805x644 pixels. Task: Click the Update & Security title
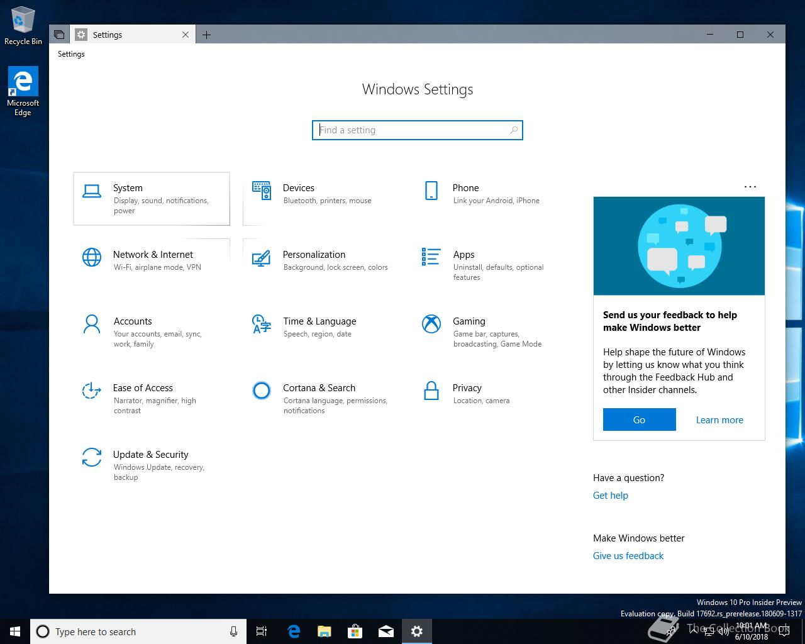tap(151, 455)
